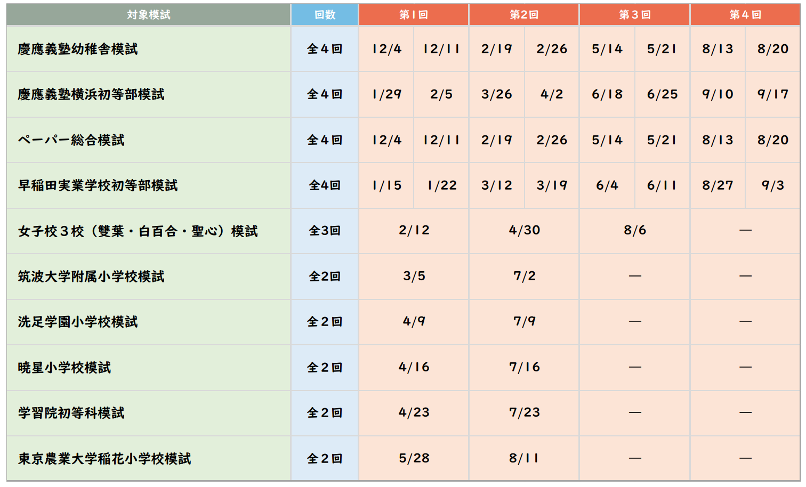Select the 暁星小学校模試 row label
The image size is (806, 487).
coord(65,368)
